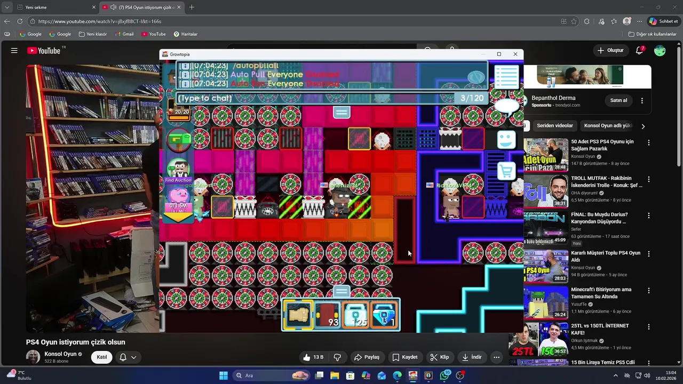Screen dimensions: 683x384
Task: Click the Paylaş share button
Action: pyautogui.click(x=367, y=357)
